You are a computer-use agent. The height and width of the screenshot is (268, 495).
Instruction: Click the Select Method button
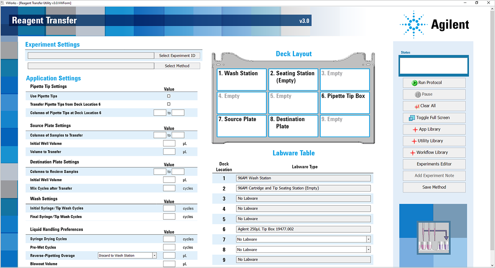pyautogui.click(x=177, y=66)
